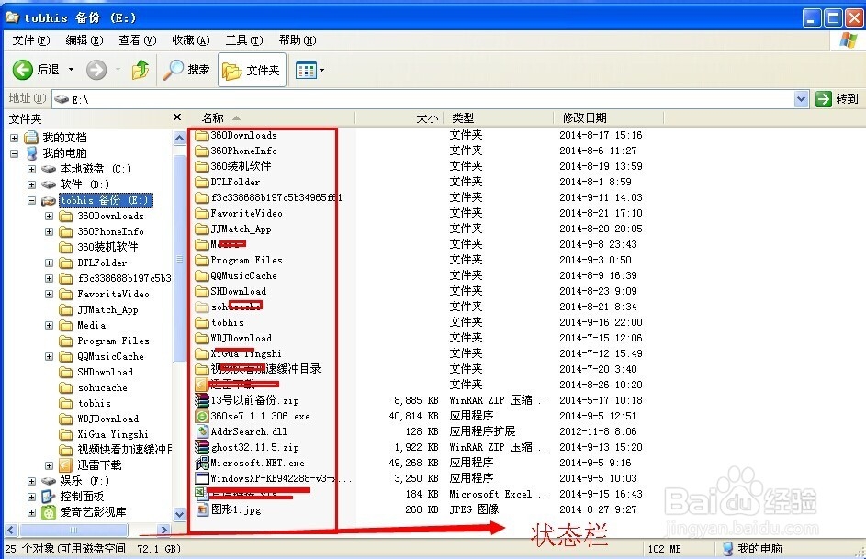This screenshot has width=866, height=559.
Task: Open the 工具 (Tools) menu
Action: pos(242,39)
